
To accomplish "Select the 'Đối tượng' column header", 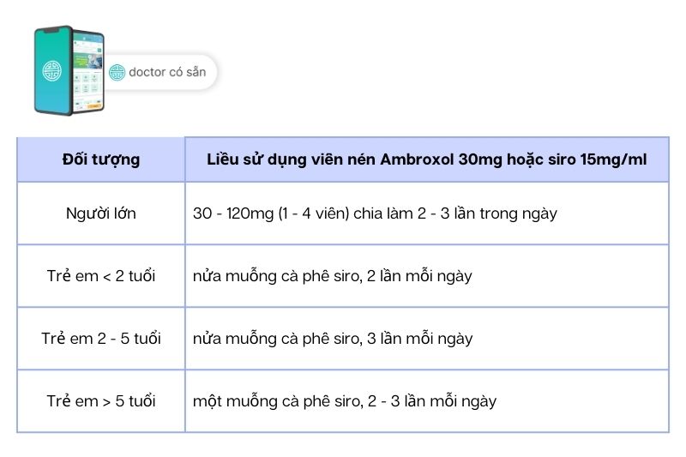I will pos(101,159).
